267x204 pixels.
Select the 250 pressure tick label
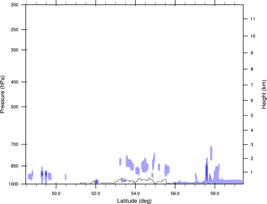(x=15, y=30)
